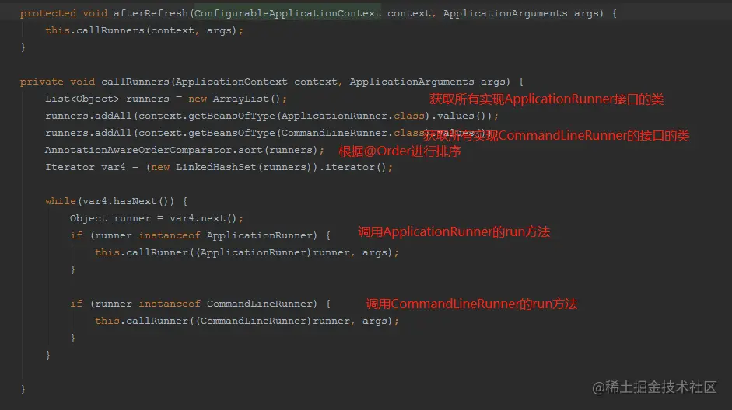Click AnnotationAwareOrderComparator class reference
The width and height of the screenshot is (732, 410).
point(138,150)
